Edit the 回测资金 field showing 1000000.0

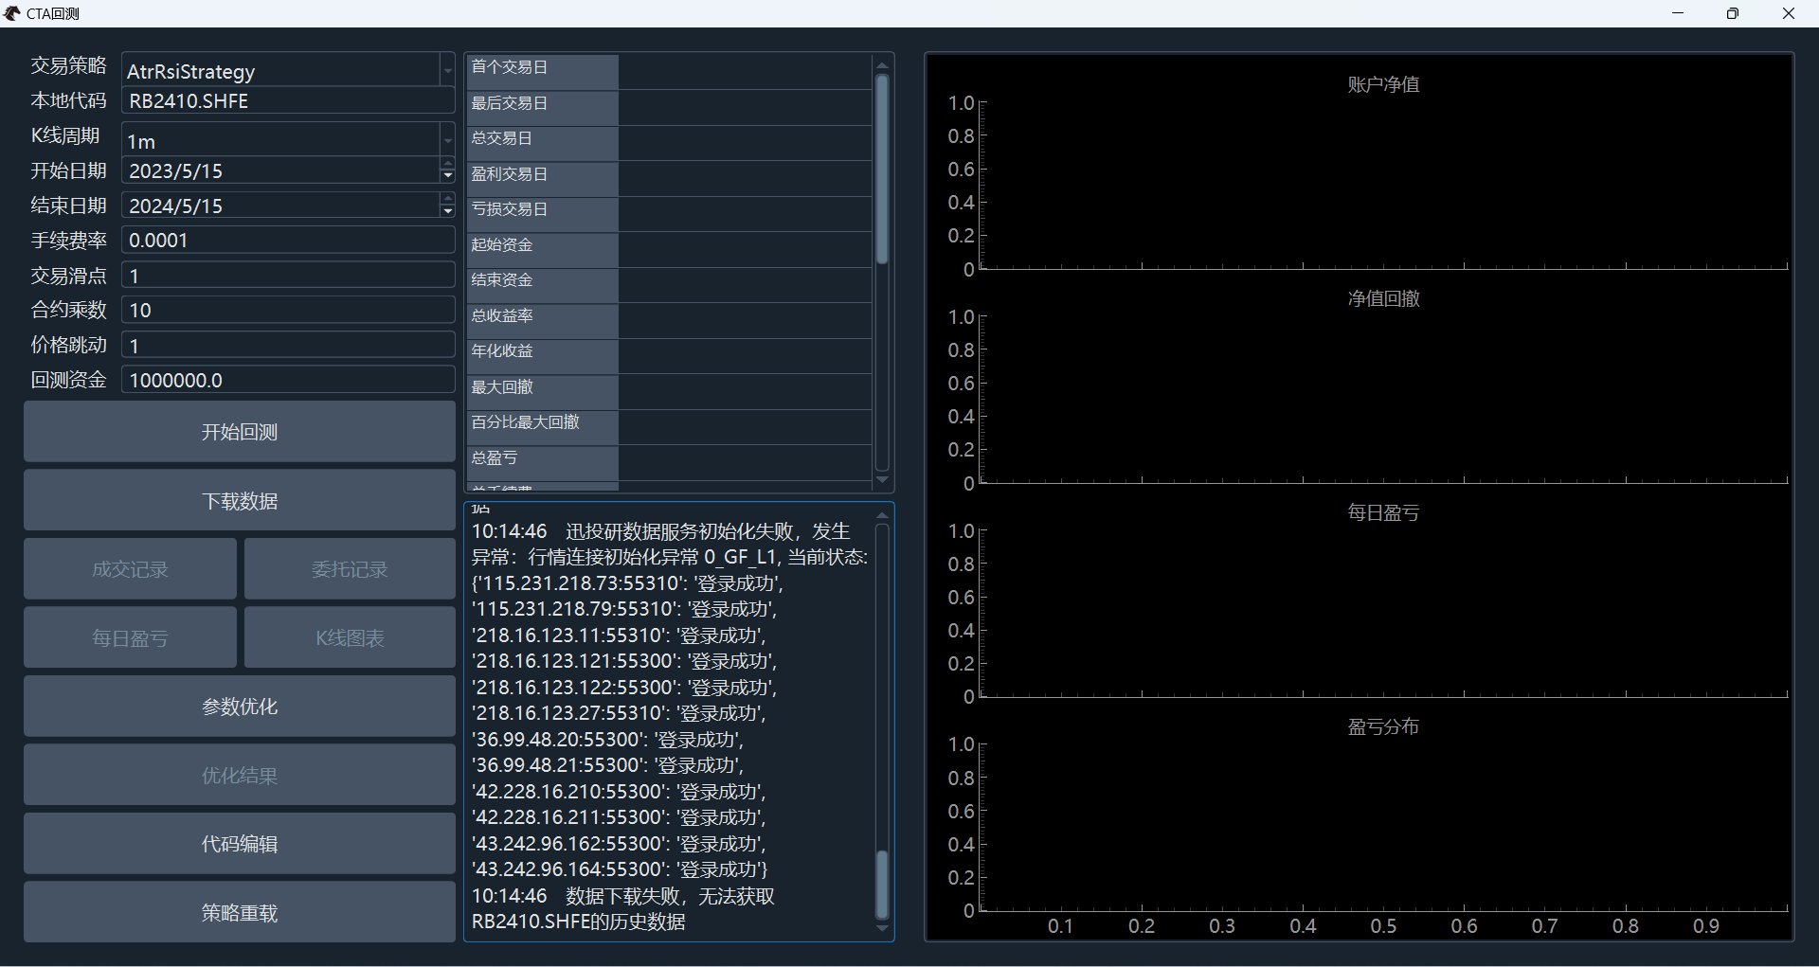(x=289, y=381)
